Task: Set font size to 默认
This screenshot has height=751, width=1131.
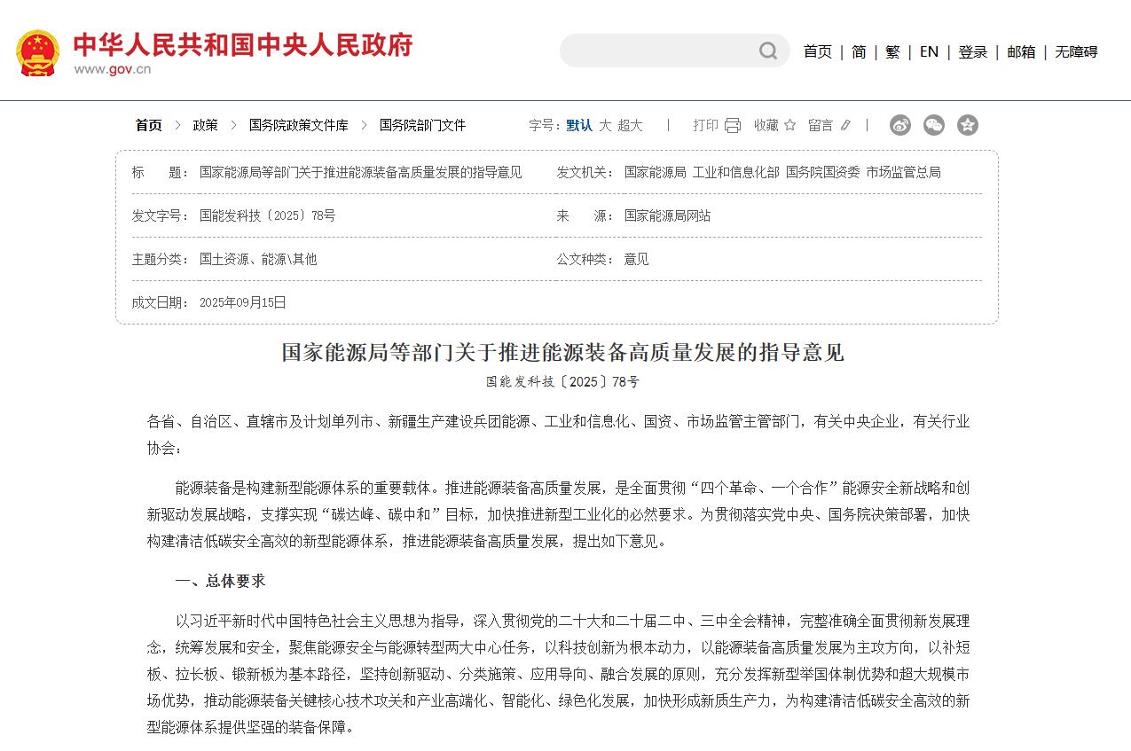Action: [579, 125]
